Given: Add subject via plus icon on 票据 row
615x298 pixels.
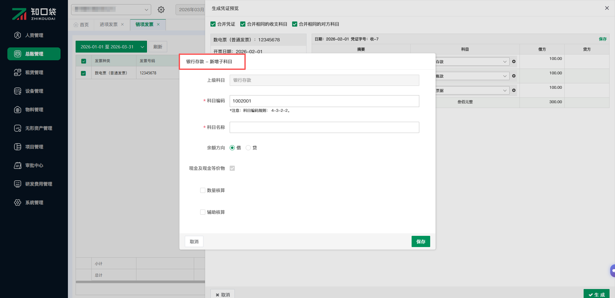Looking at the screenshot, I should coord(514,90).
